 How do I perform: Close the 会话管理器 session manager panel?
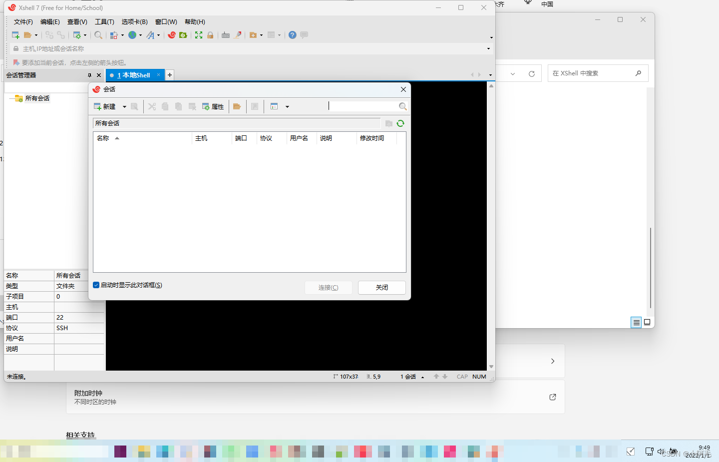[x=99, y=75]
